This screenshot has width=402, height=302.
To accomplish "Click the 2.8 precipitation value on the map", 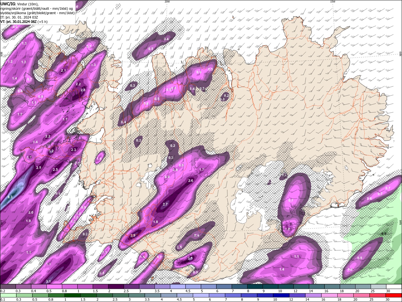I will (83, 90).
